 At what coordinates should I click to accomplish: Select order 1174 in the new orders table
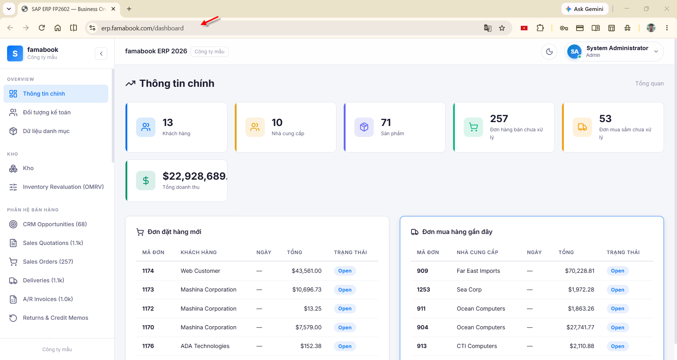coord(257,271)
